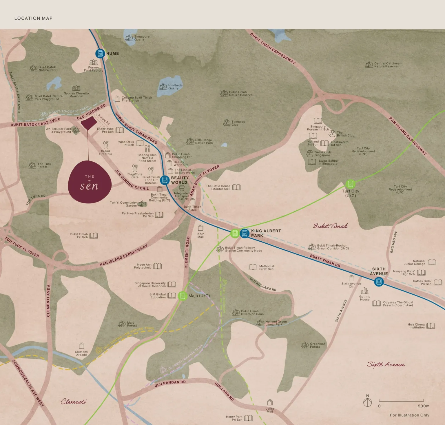This screenshot has height=425, width=445.
Task: Select the Temasek Club umbrella icon
Action: click(x=226, y=123)
